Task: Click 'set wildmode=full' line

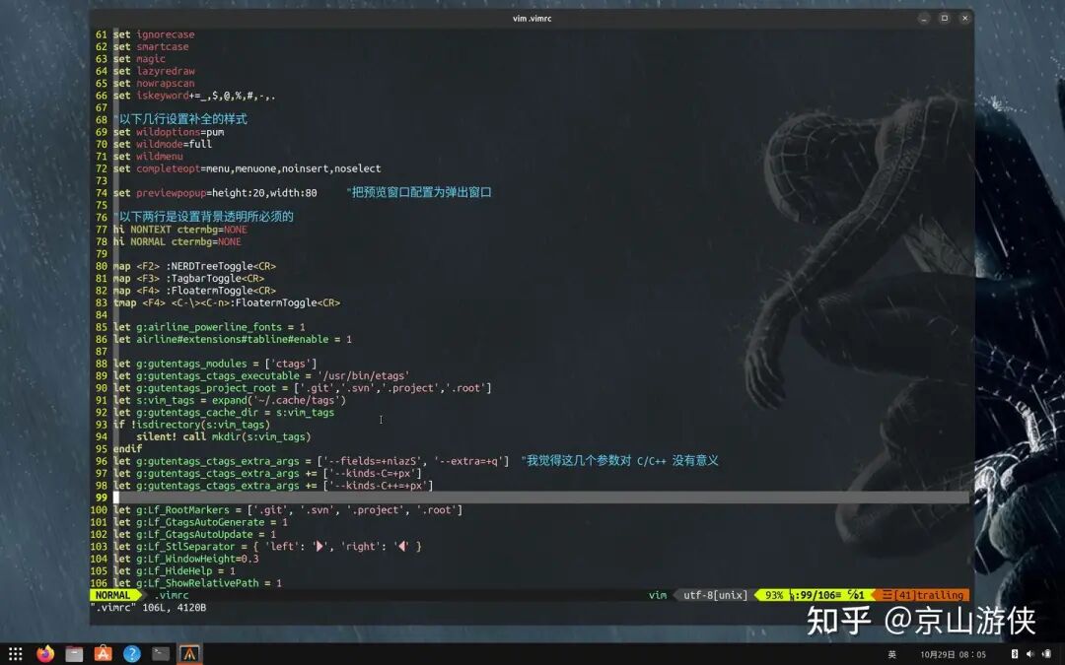Action: 163,145
